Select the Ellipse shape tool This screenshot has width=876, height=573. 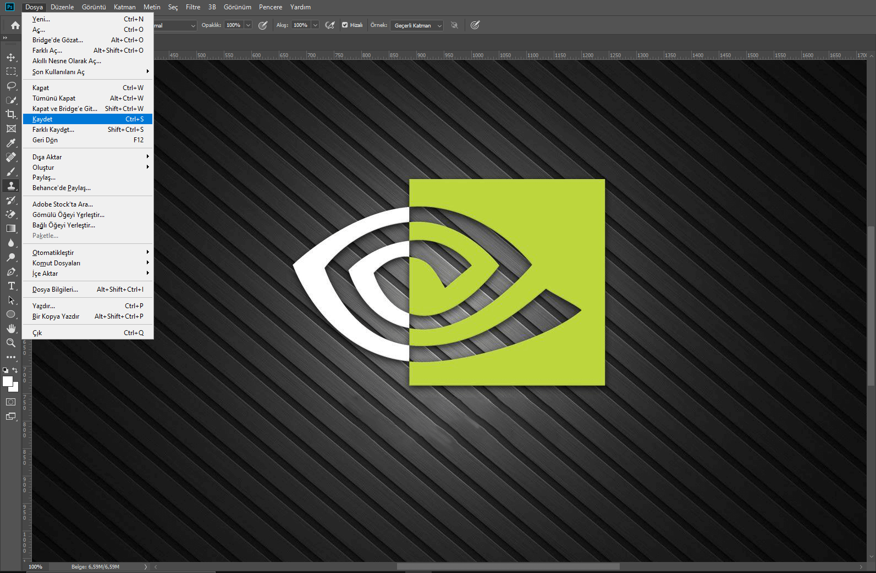tap(11, 314)
